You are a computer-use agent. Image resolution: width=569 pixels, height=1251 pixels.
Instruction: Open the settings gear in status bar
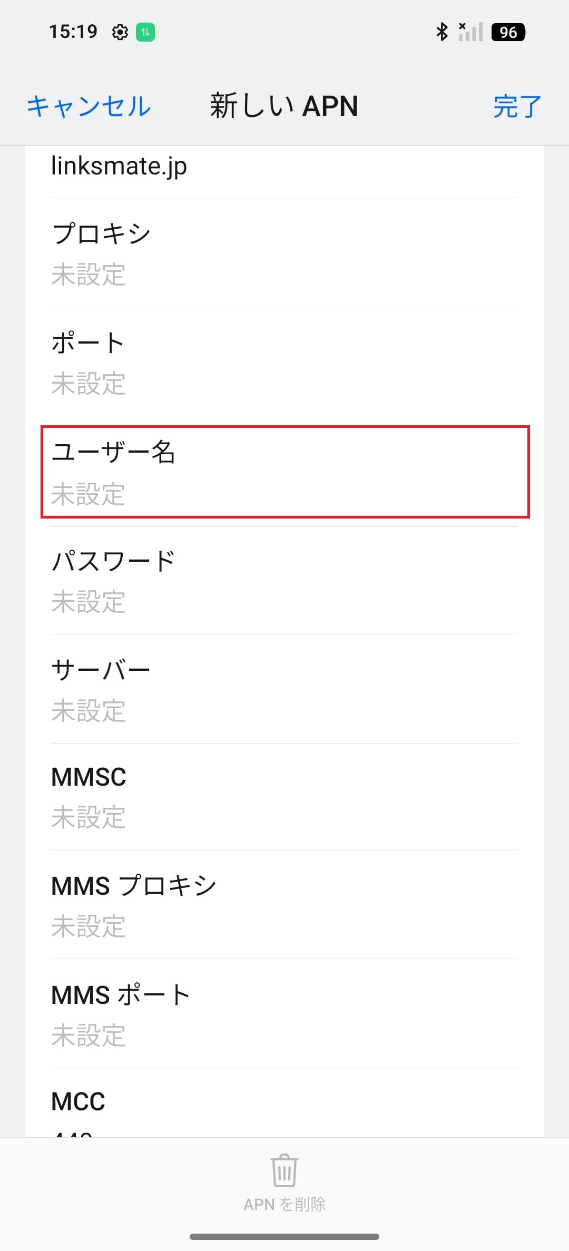(x=120, y=32)
